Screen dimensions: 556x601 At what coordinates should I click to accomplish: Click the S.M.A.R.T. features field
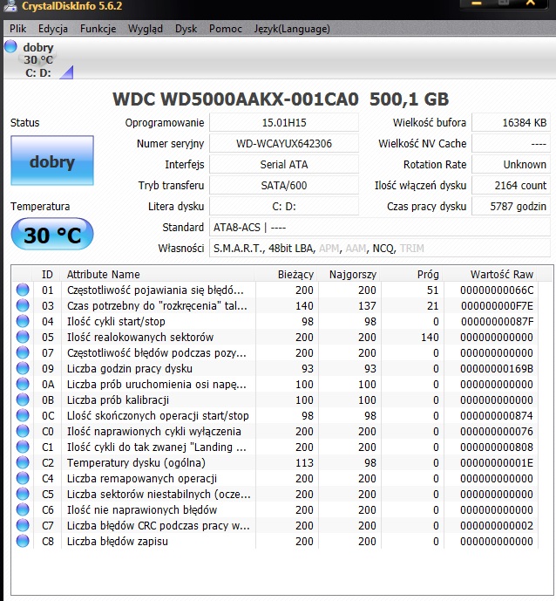(x=380, y=249)
